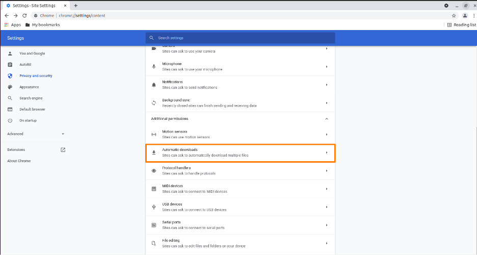477x255 pixels.
Task: Click the Chrome site info icon
Action: pyautogui.click(x=36, y=15)
